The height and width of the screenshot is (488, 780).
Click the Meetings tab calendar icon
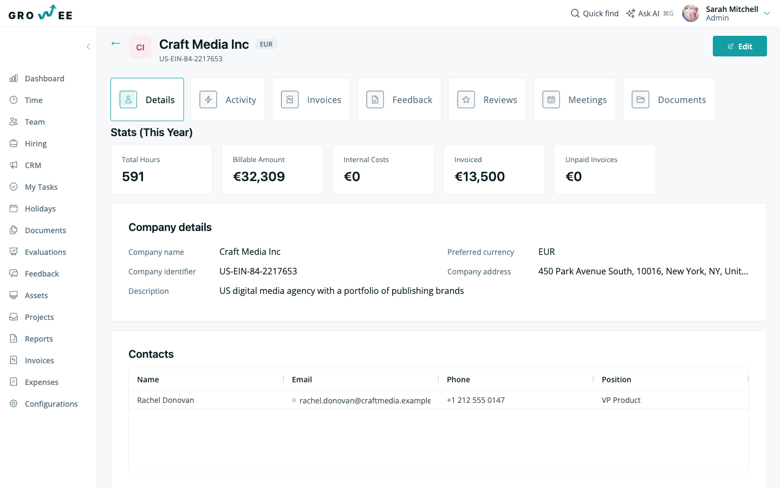coord(551,99)
